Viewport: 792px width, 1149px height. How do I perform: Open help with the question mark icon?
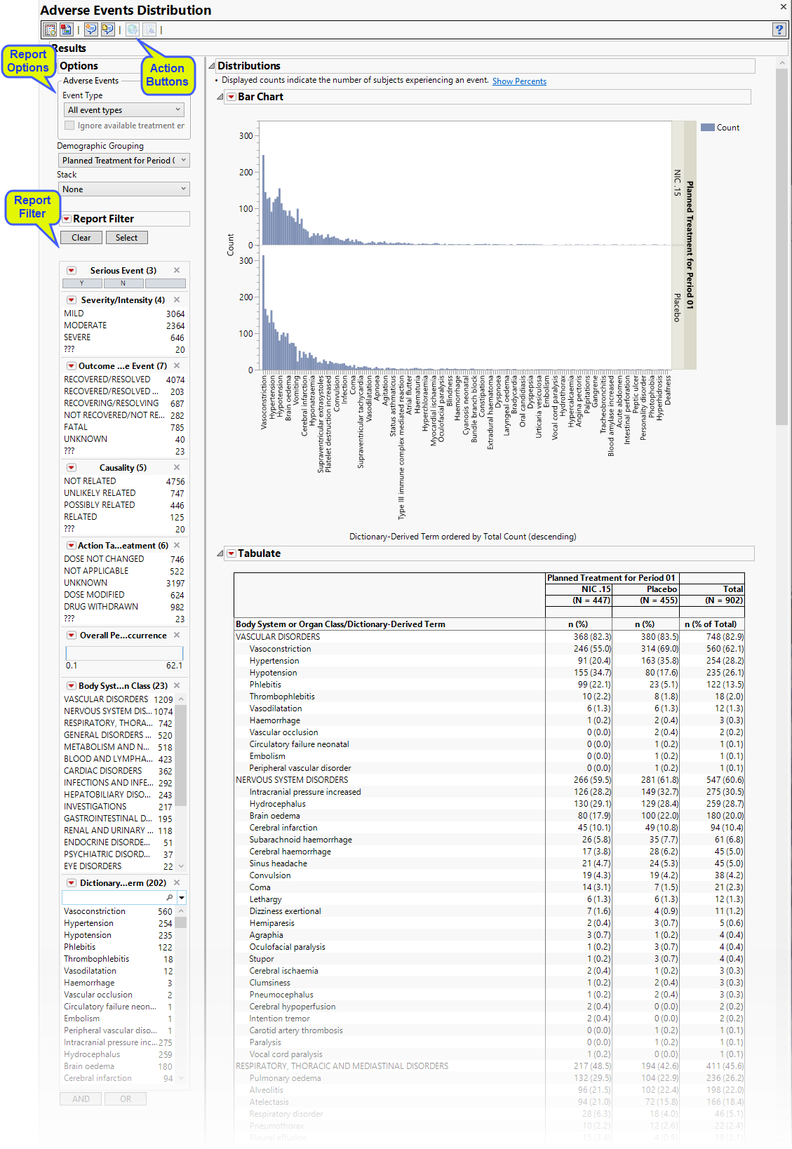click(779, 29)
